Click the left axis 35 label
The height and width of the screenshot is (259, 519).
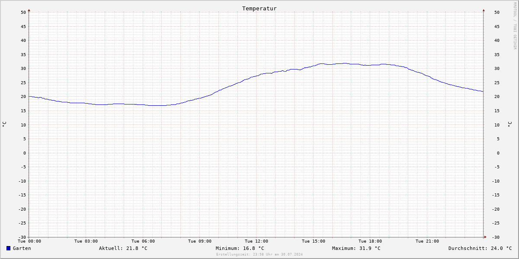tap(23, 55)
